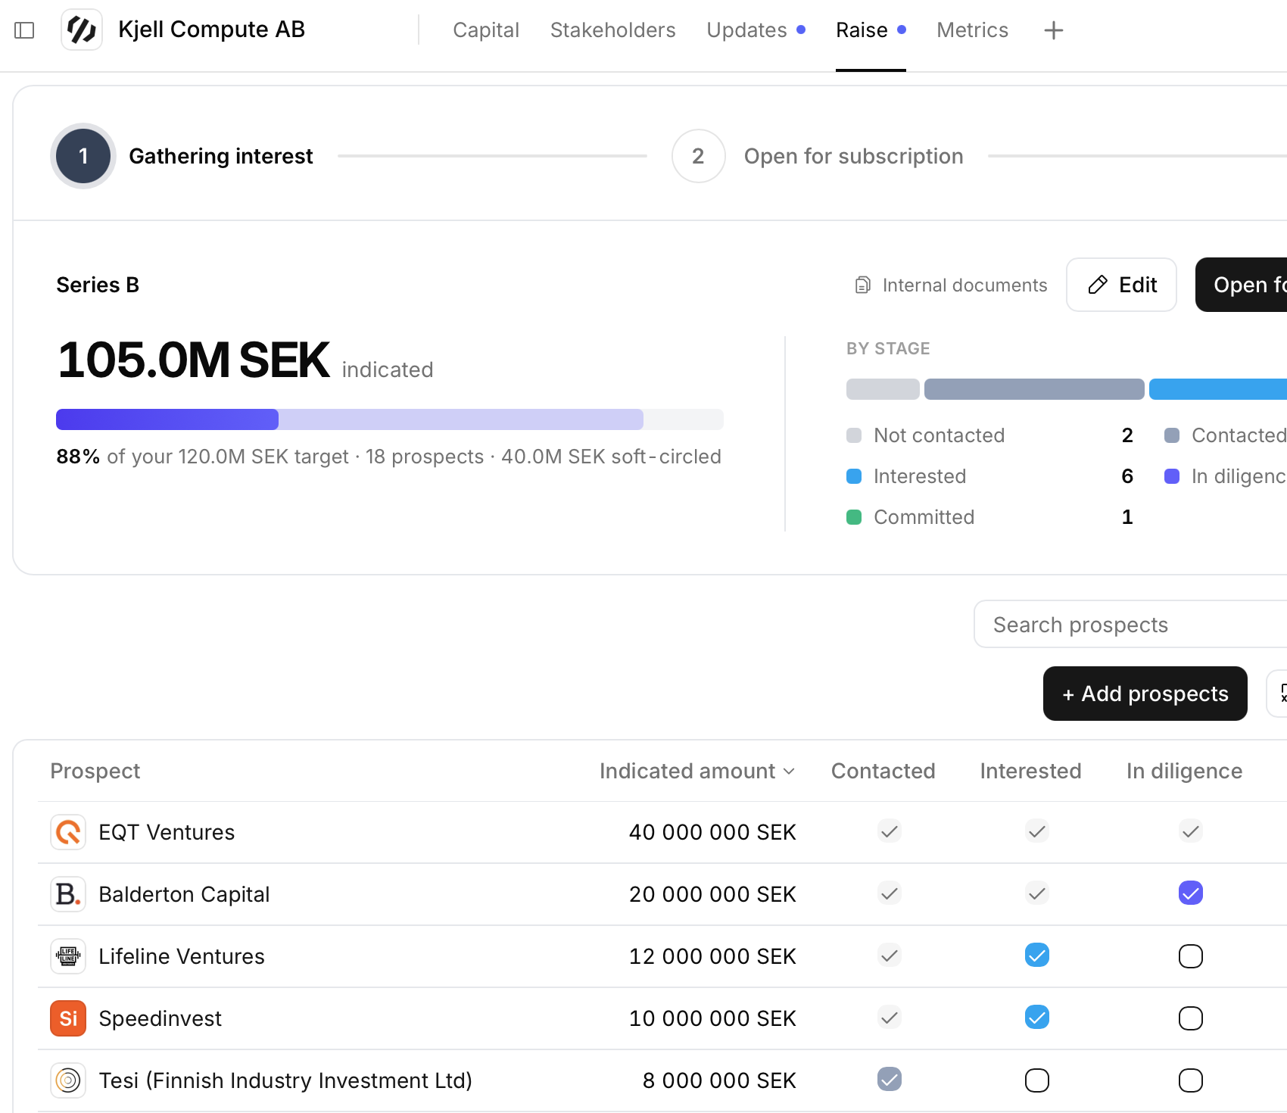Open the Capital tab
Screen dimensions: 1287x1113
[x=486, y=30]
